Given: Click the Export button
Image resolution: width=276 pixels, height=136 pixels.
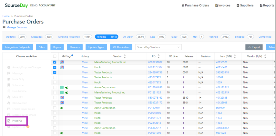Looking at the screenshot, I should click(254, 47).
